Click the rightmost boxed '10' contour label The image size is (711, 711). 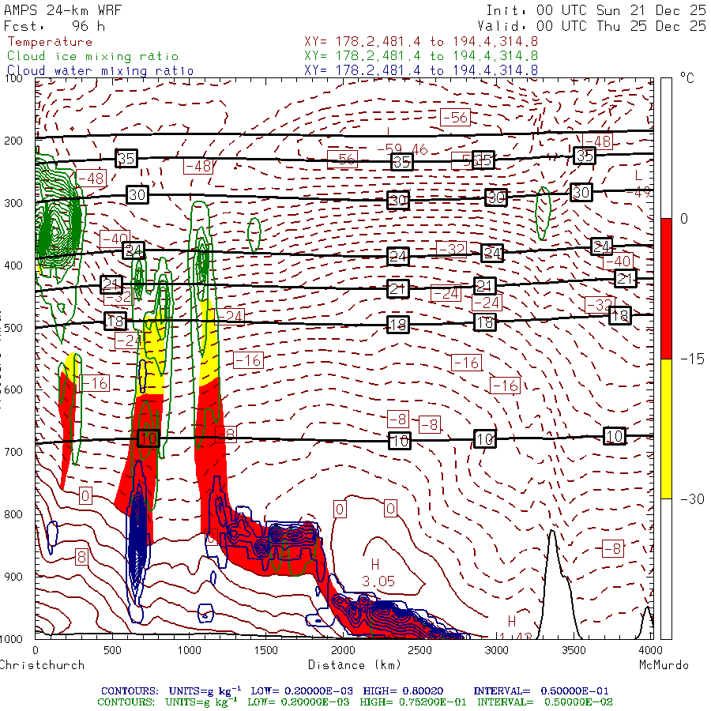tap(615, 436)
